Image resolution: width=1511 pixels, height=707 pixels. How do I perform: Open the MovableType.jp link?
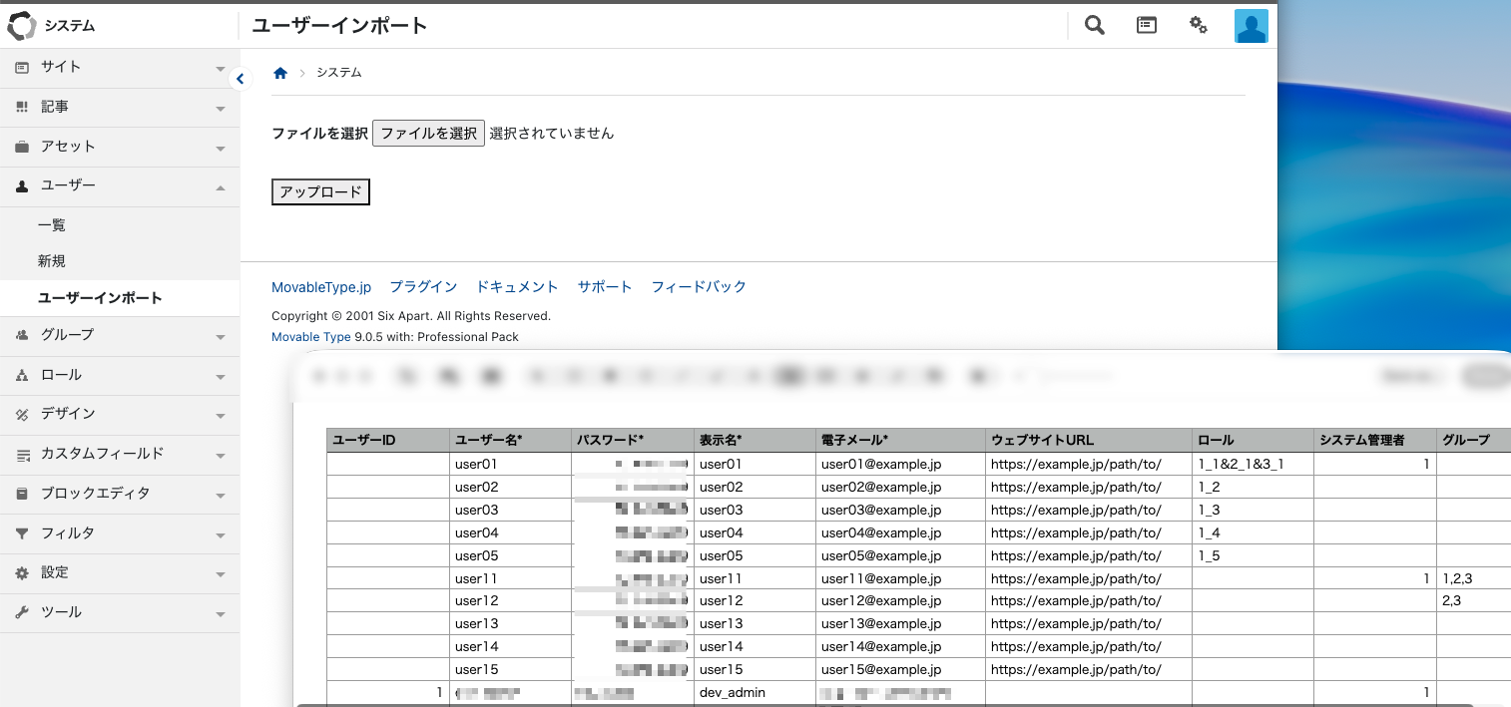320,286
